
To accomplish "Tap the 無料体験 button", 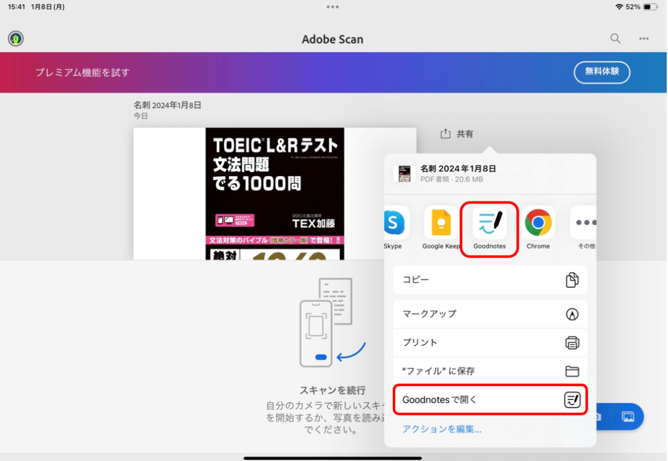I will click(x=601, y=72).
